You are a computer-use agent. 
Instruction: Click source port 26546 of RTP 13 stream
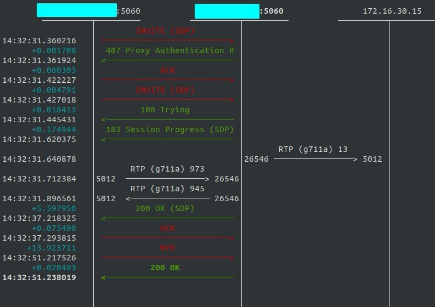tap(256, 159)
